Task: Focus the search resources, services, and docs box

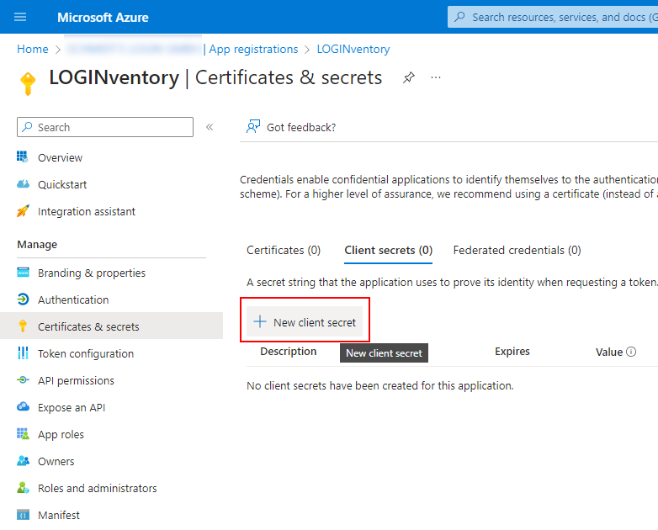Action: 553,17
